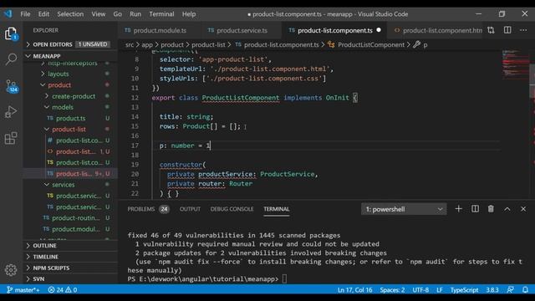Kill terminal with the trash icon
Viewport: 535px width, 301px height.
coord(491,209)
